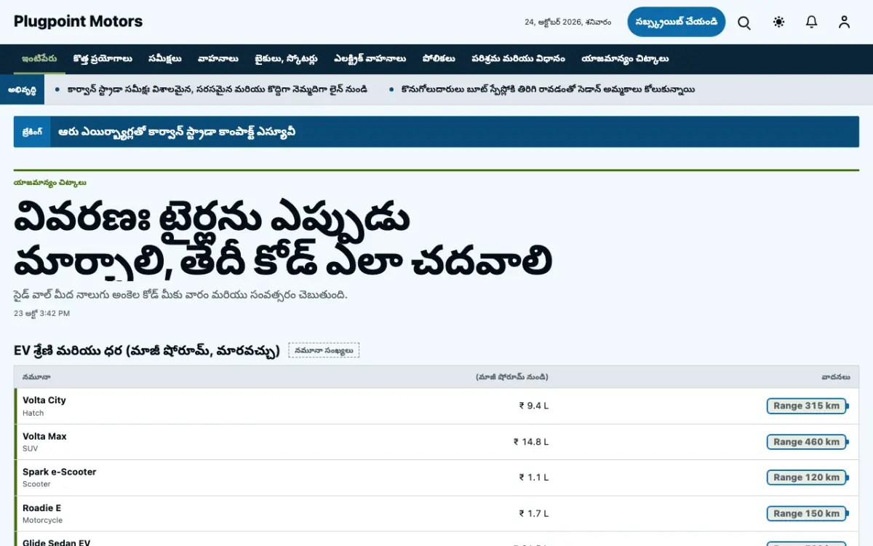Click the నమూనా column header
Viewport: 873px width, 546px height.
click(x=36, y=377)
